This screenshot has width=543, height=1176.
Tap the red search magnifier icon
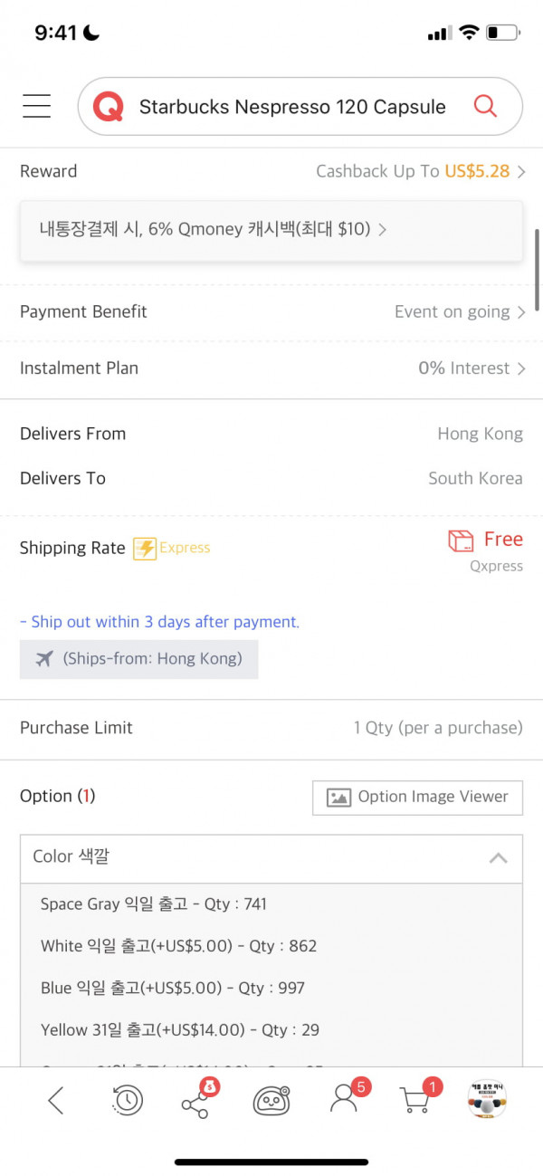pos(485,106)
